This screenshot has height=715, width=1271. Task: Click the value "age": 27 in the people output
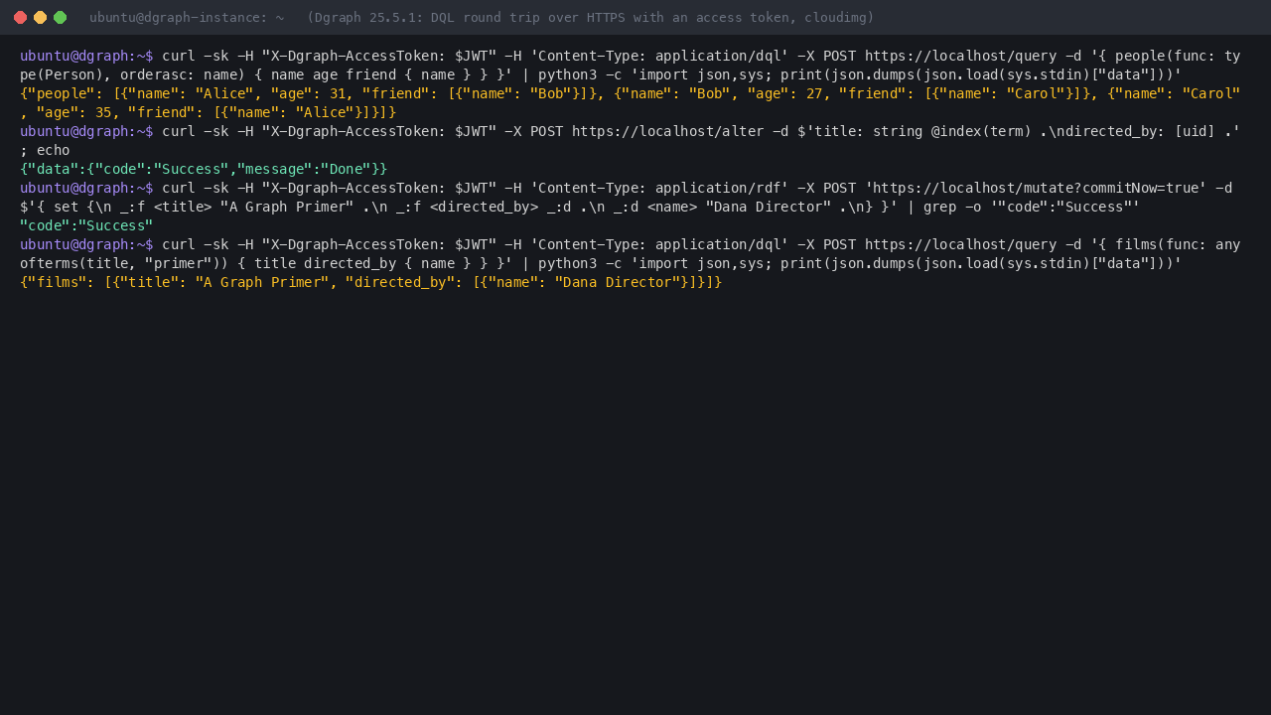784,93
